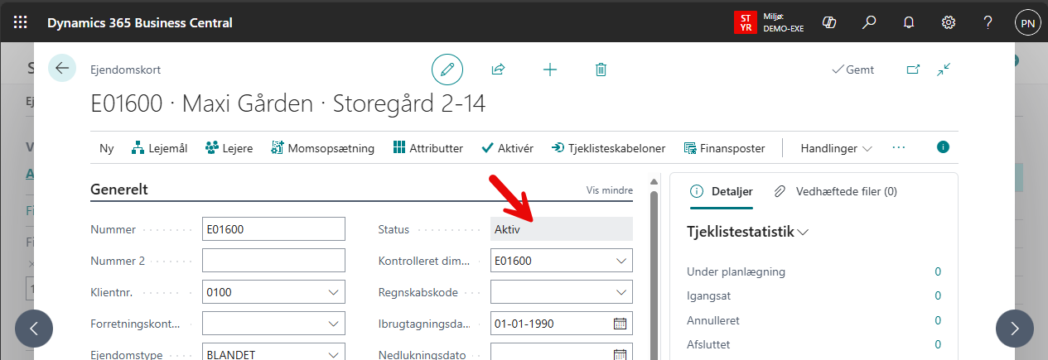Open the app launcher waffle icon
This screenshot has height=360, width=1048.
pos(20,22)
